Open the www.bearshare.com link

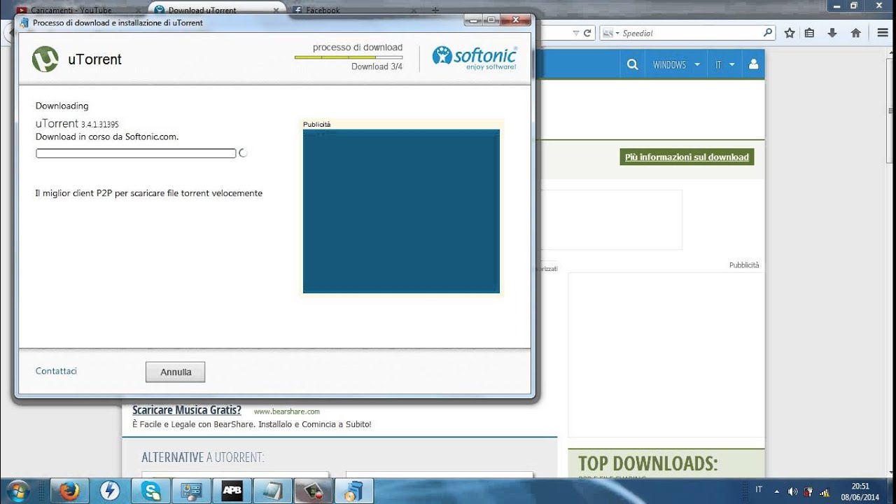click(x=286, y=412)
